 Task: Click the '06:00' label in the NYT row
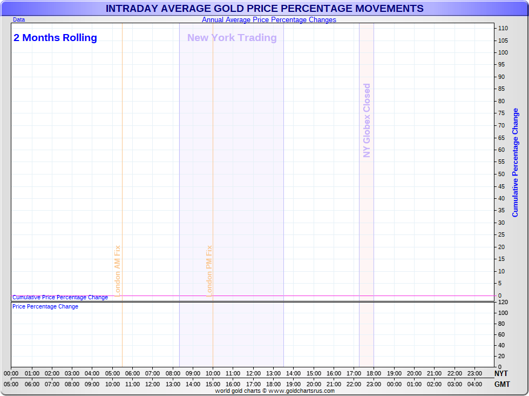pyautogui.click(x=132, y=373)
